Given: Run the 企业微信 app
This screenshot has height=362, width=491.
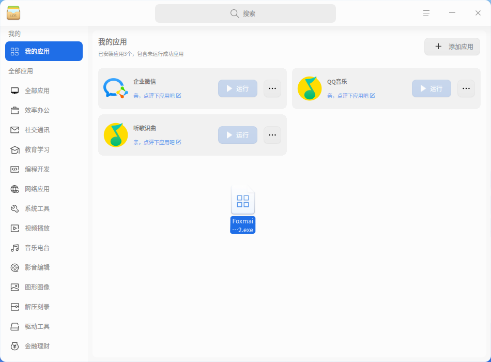Looking at the screenshot, I should (x=238, y=88).
